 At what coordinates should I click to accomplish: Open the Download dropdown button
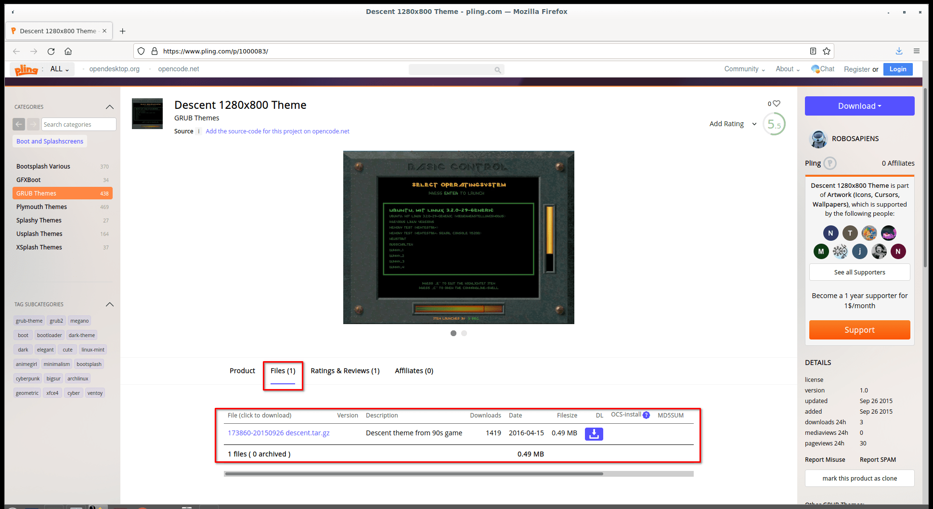click(859, 105)
